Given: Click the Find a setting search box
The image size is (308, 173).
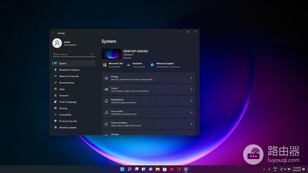Looking at the screenshot, I should 74,54.
